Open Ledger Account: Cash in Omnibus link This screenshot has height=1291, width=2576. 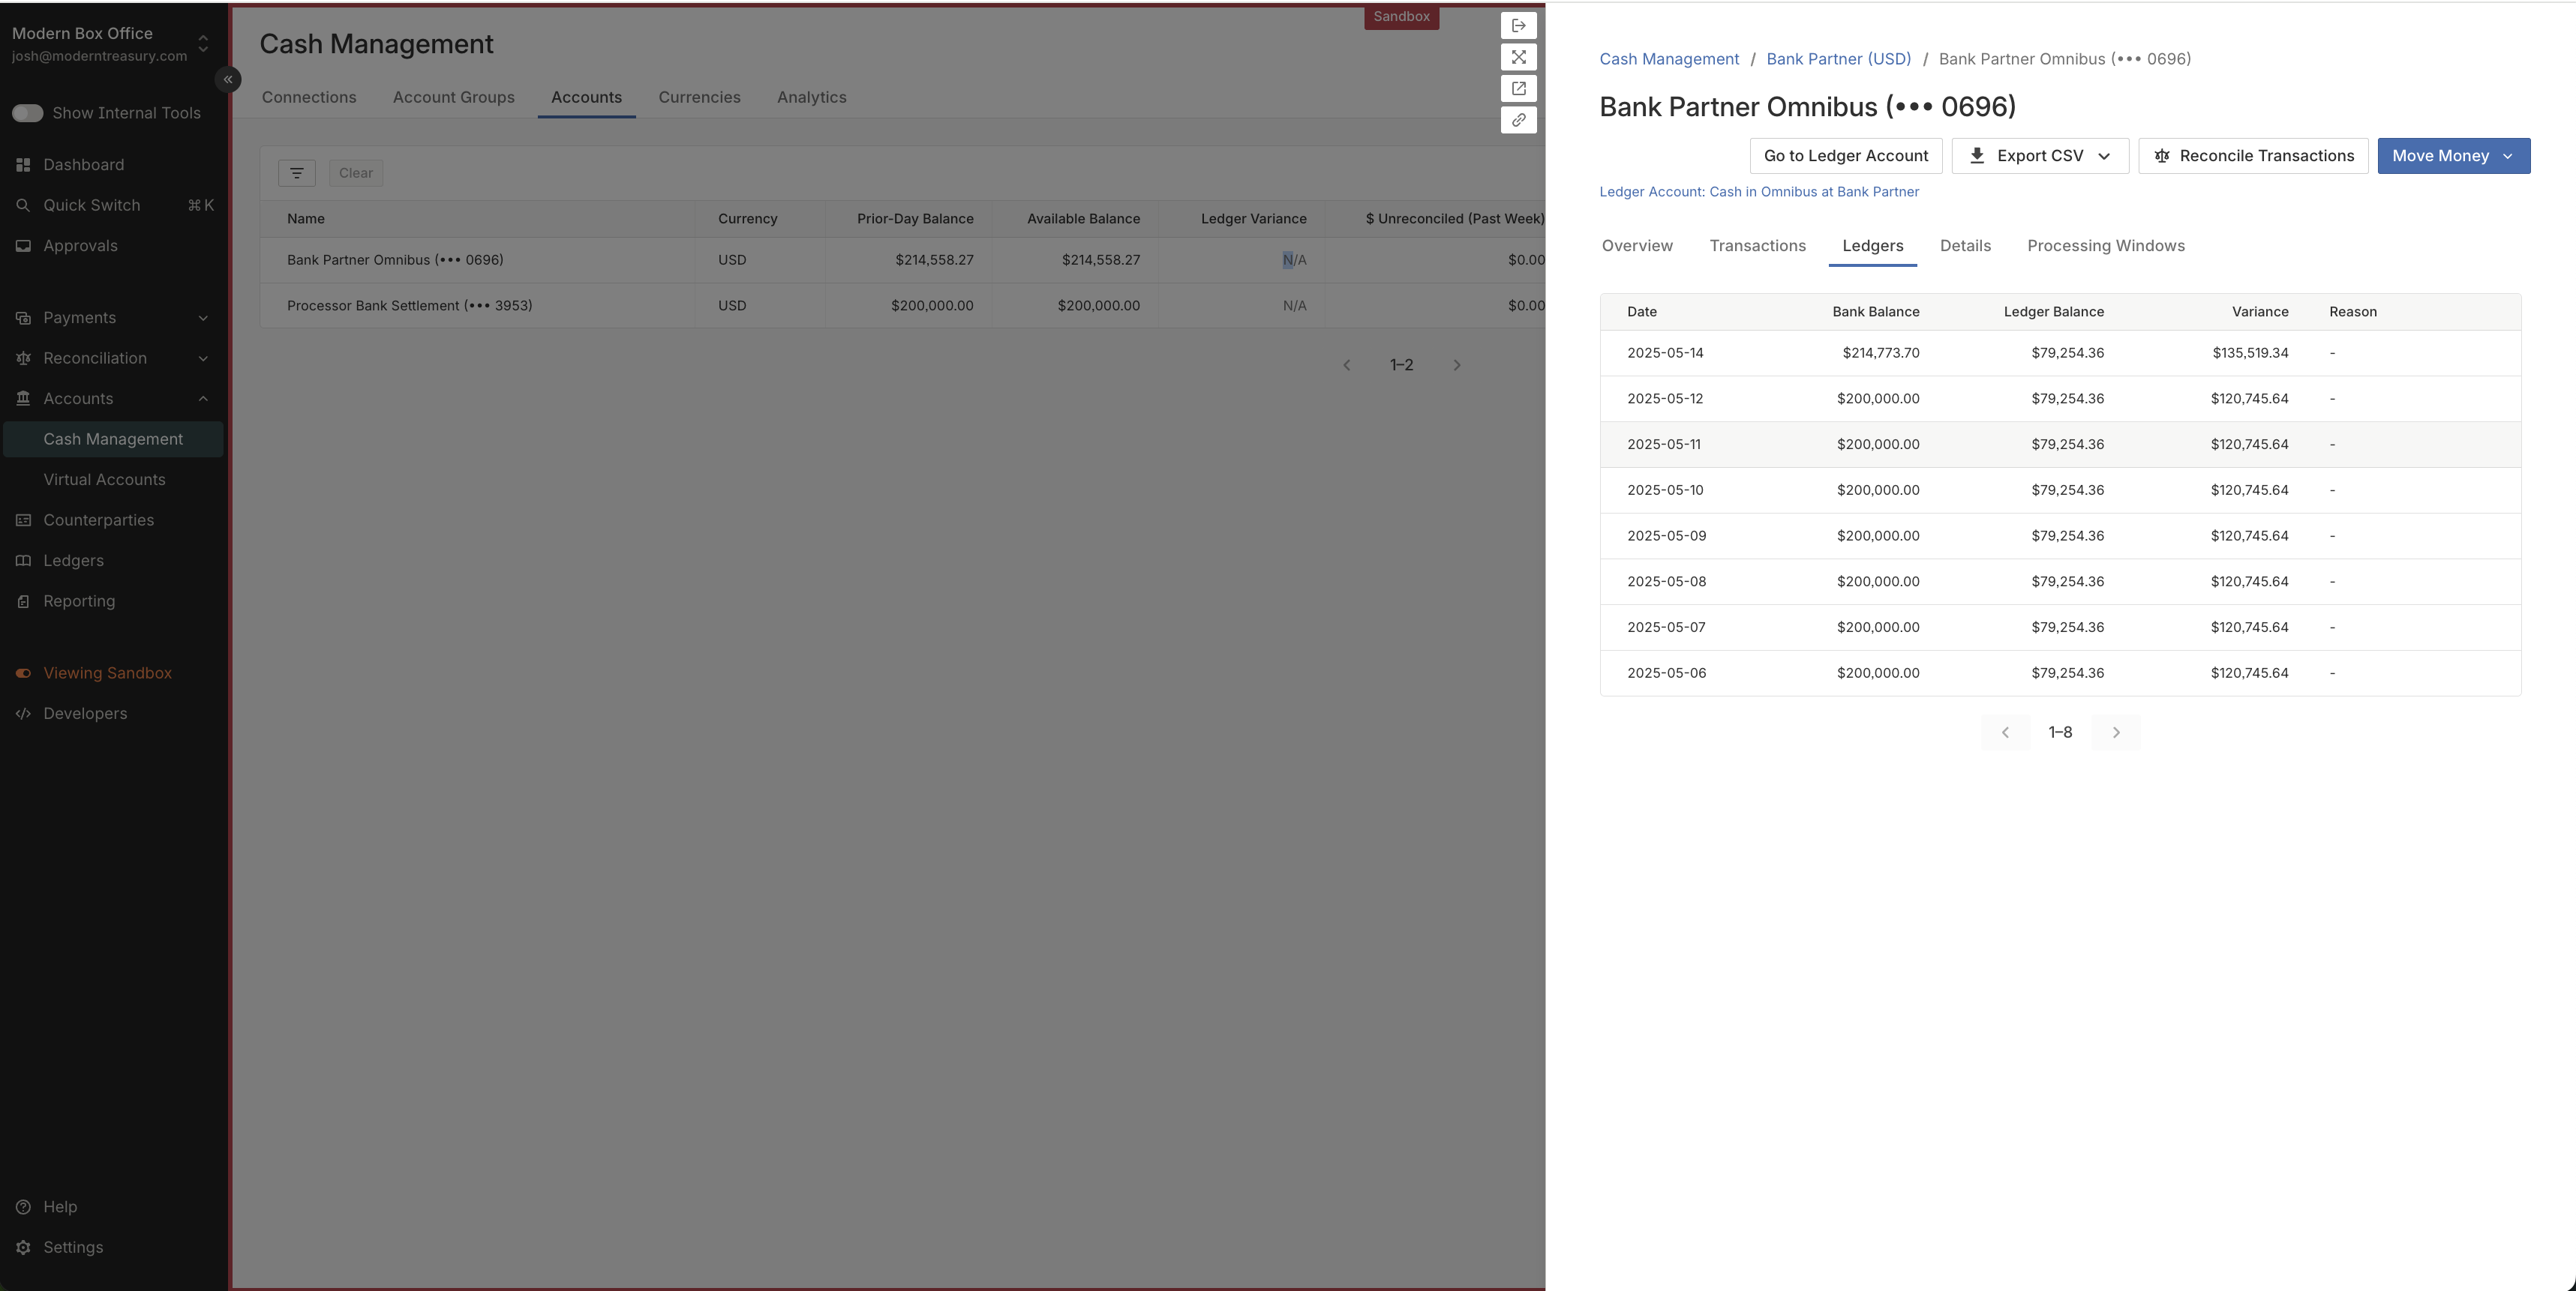tap(1759, 192)
